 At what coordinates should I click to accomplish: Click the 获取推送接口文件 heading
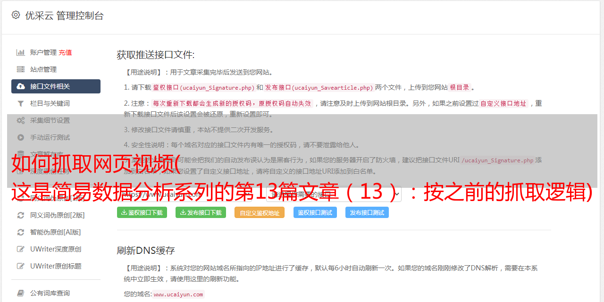click(156, 55)
